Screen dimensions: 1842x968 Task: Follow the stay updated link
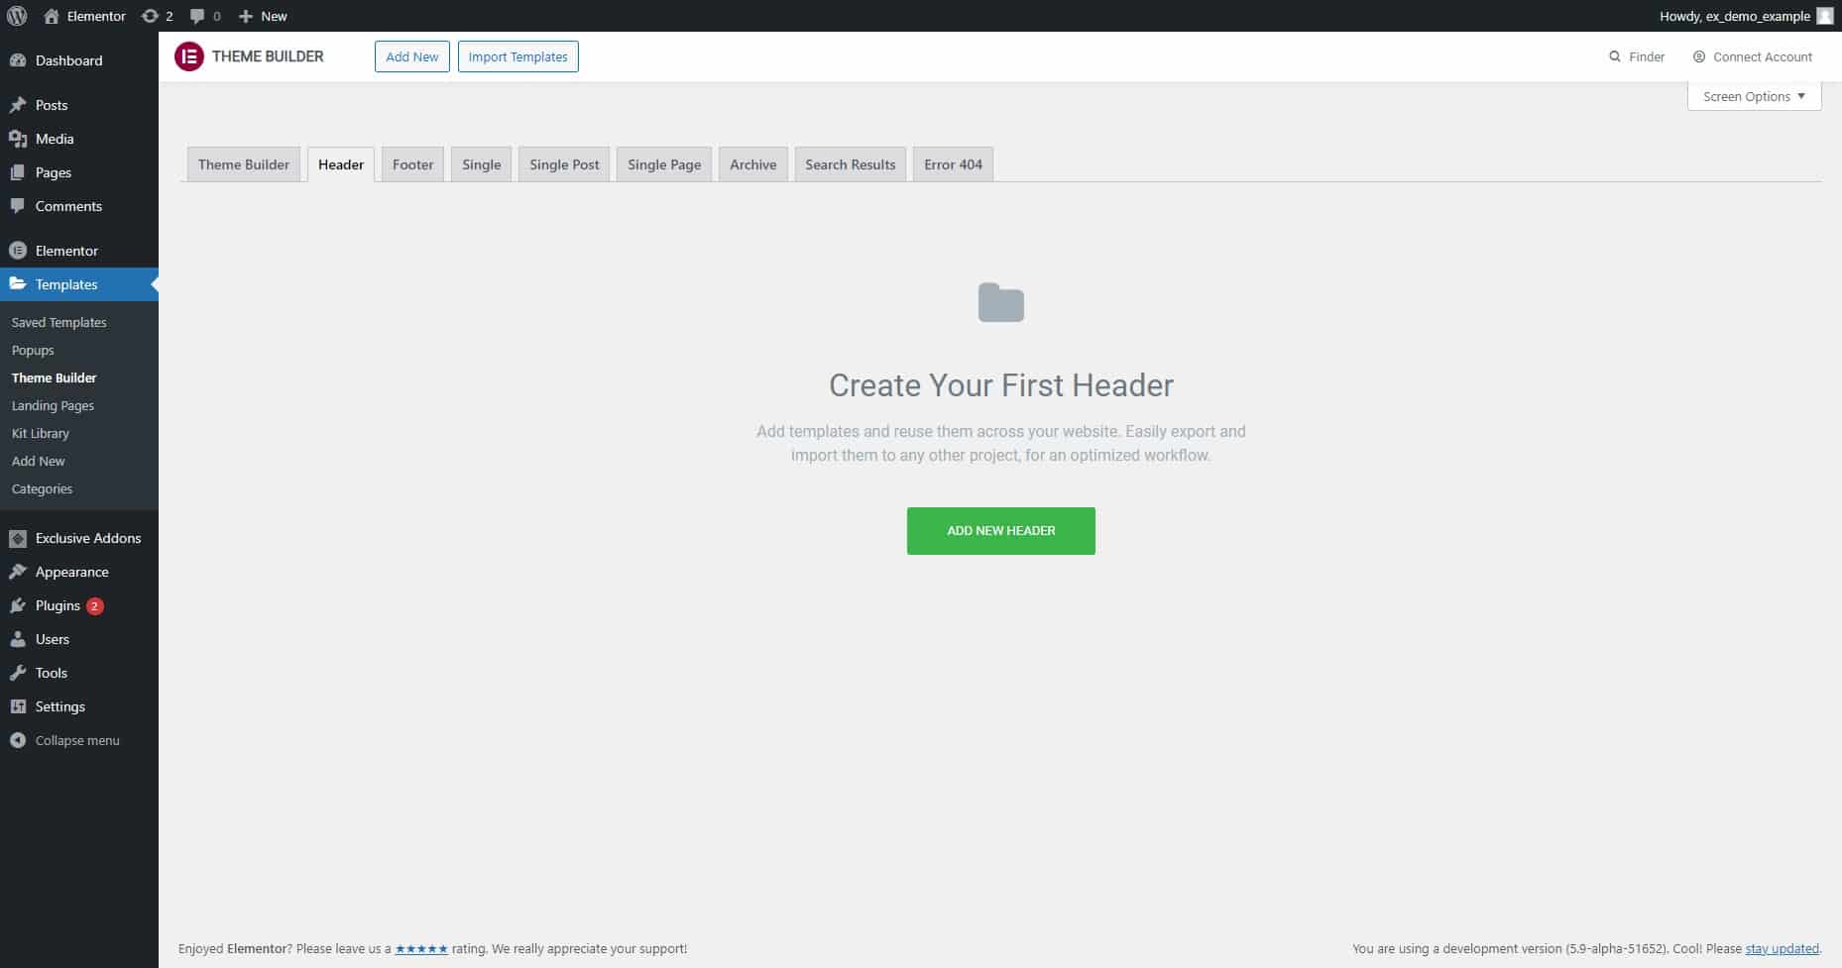pos(1782,949)
